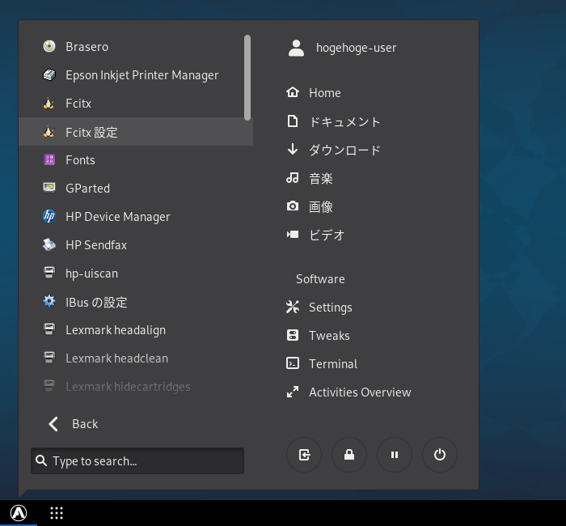Click the purple Fonts icon
Screen dimensions: 566x526
tap(49, 159)
